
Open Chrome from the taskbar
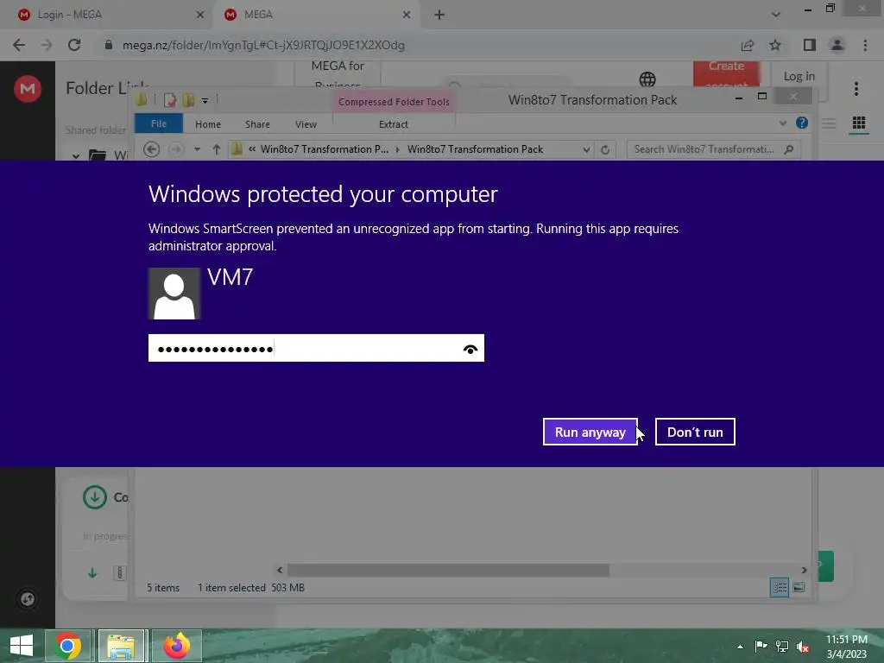[67, 646]
